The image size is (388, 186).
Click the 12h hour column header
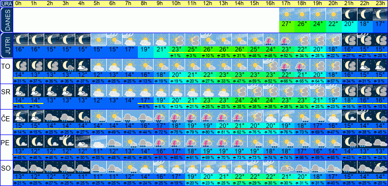click(x=208, y=4)
